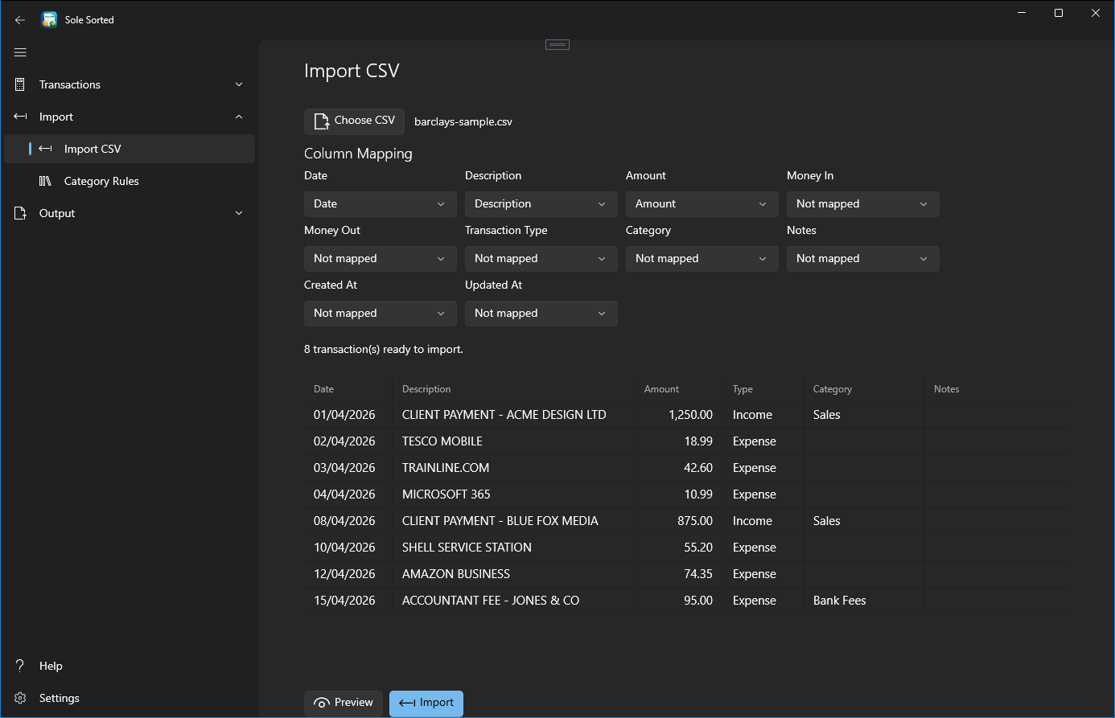Click the Preview button

tap(344, 703)
